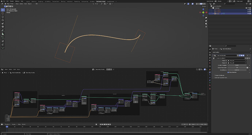Open the Edit menu
Image resolution: width=252 pixels, height=135 pixels.
(x=8, y=1)
